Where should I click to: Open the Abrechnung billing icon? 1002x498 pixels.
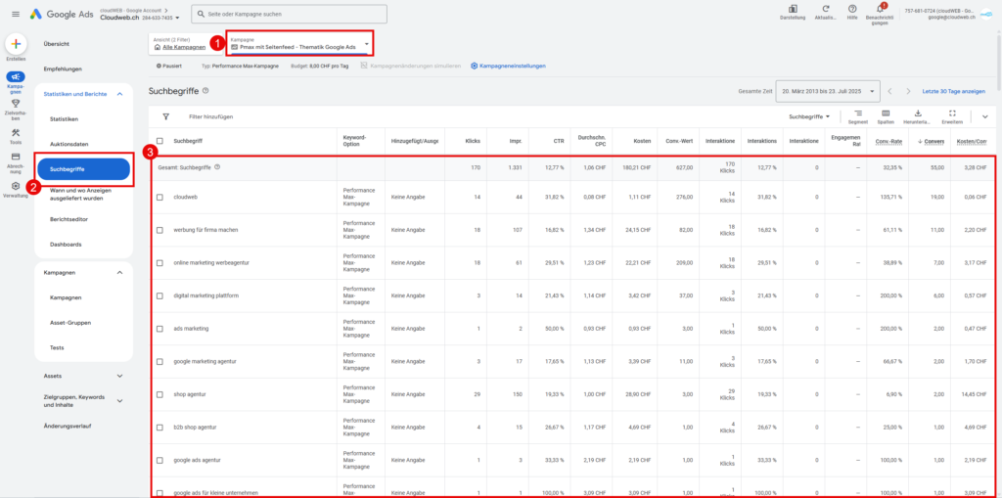[x=16, y=158]
